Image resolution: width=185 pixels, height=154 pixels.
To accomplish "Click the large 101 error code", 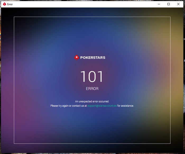I will 92,76.
